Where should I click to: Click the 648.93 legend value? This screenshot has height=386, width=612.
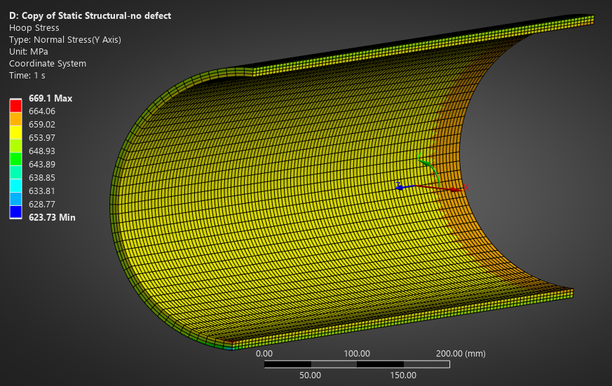pos(42,151)
